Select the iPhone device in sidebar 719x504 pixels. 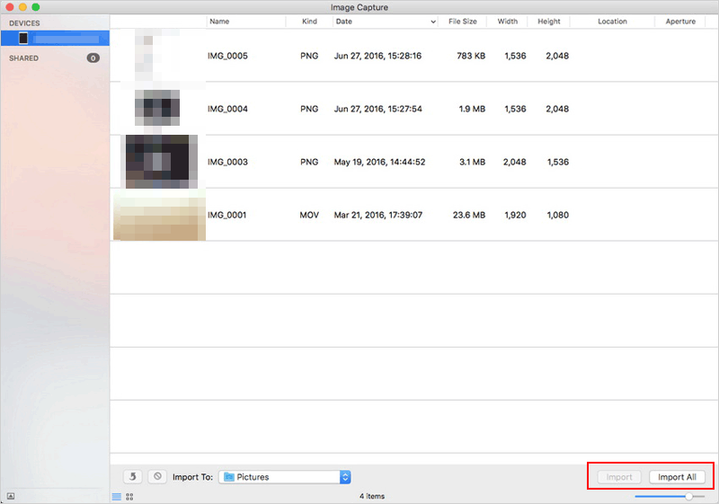tap(55, 39)
